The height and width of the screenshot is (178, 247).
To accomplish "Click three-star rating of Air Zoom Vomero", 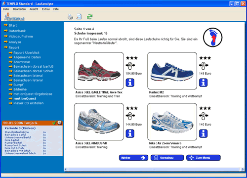I will [205, 108].
